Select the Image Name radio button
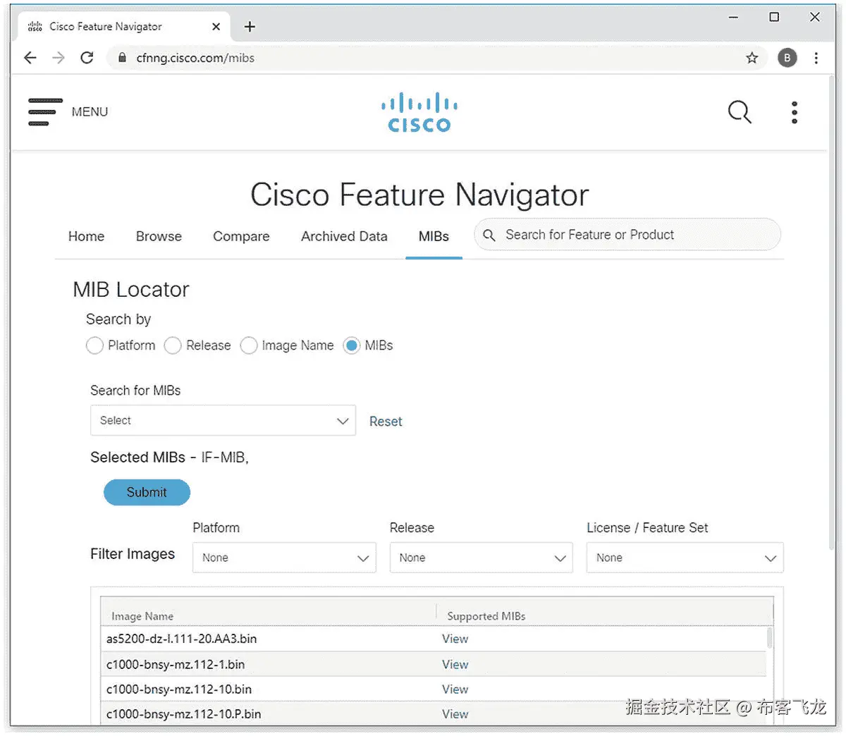846x736 pixels. [x=248, y=345]
